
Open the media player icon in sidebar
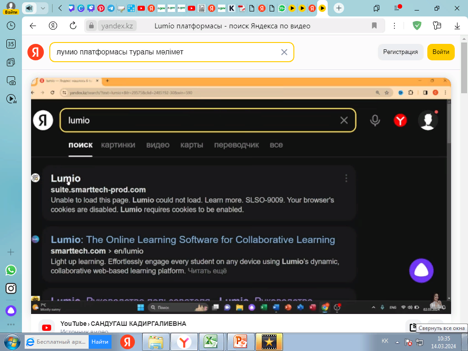pyautogui.click(x=11, y=99)
